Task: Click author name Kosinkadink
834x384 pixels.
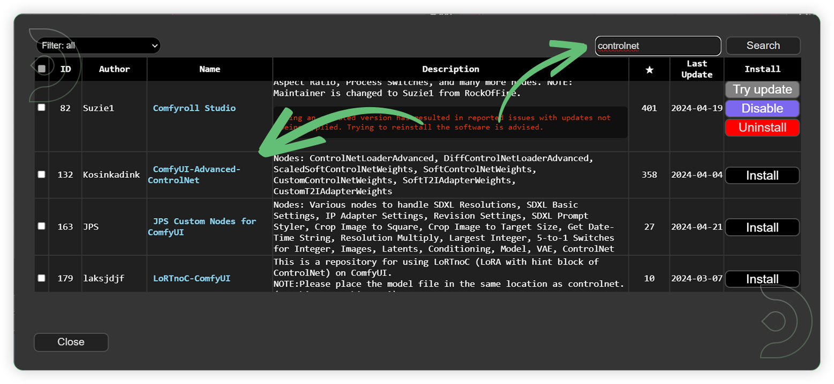Action: pyautogui.click(x=111, y=175)
